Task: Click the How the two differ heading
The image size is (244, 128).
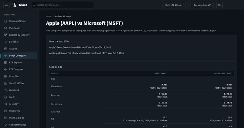Action: (x=59, y=41)
